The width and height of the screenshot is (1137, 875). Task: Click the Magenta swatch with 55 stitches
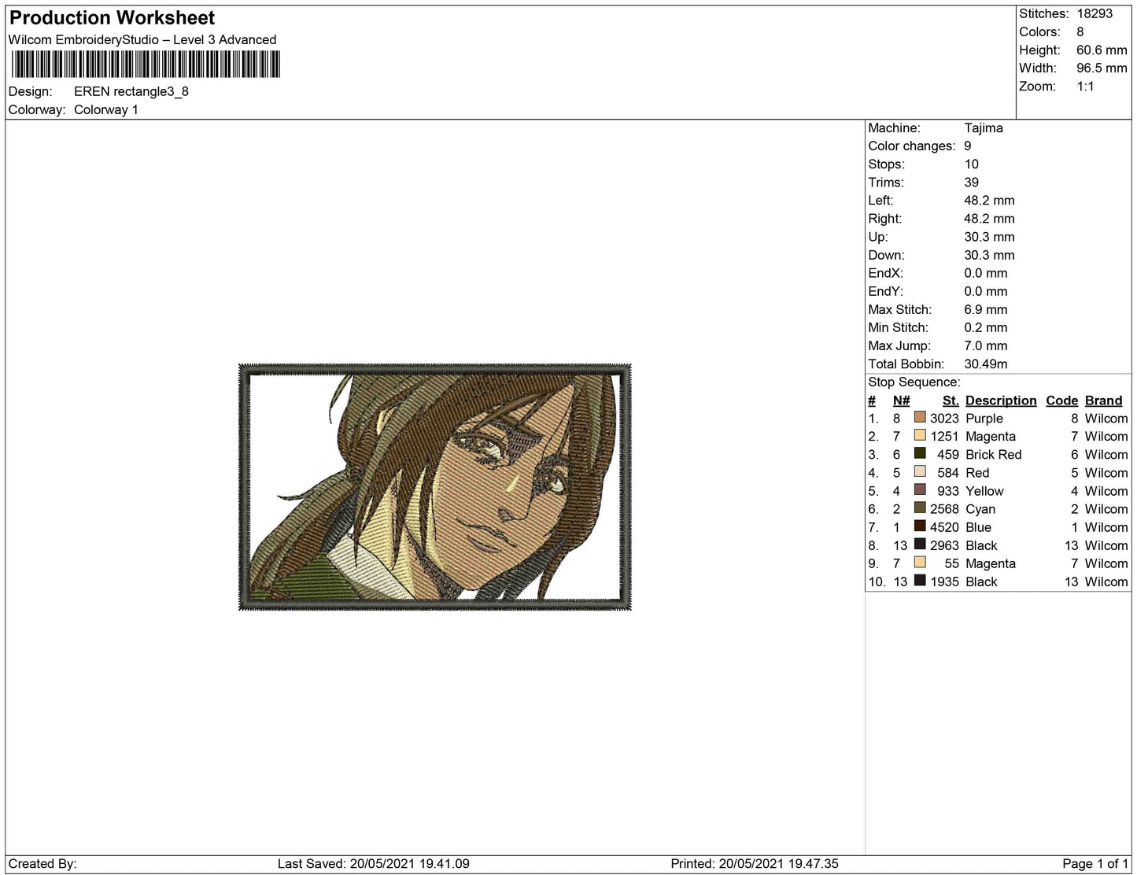pos(920,562)
